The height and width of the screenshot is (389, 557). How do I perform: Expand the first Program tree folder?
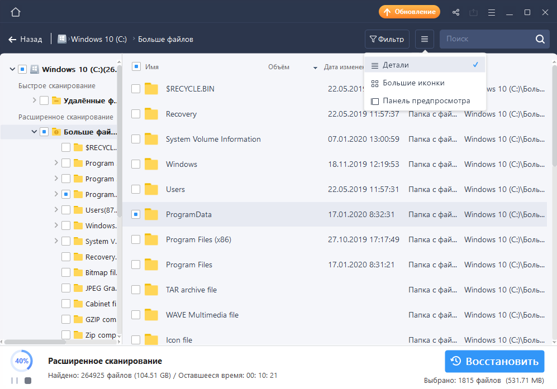point(56,162)
